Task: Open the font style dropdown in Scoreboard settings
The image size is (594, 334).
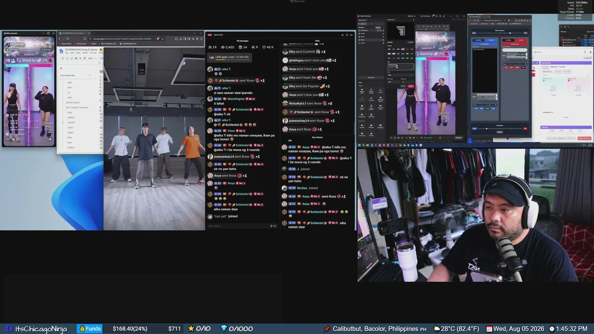Action: click(393, 82)
